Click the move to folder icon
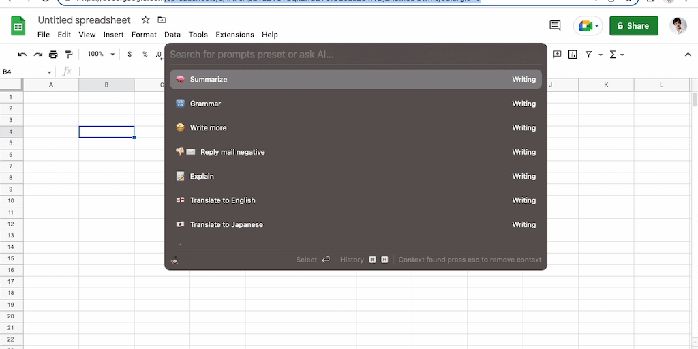The height and width of the screenshot is (349, 698). coord(162,20)
